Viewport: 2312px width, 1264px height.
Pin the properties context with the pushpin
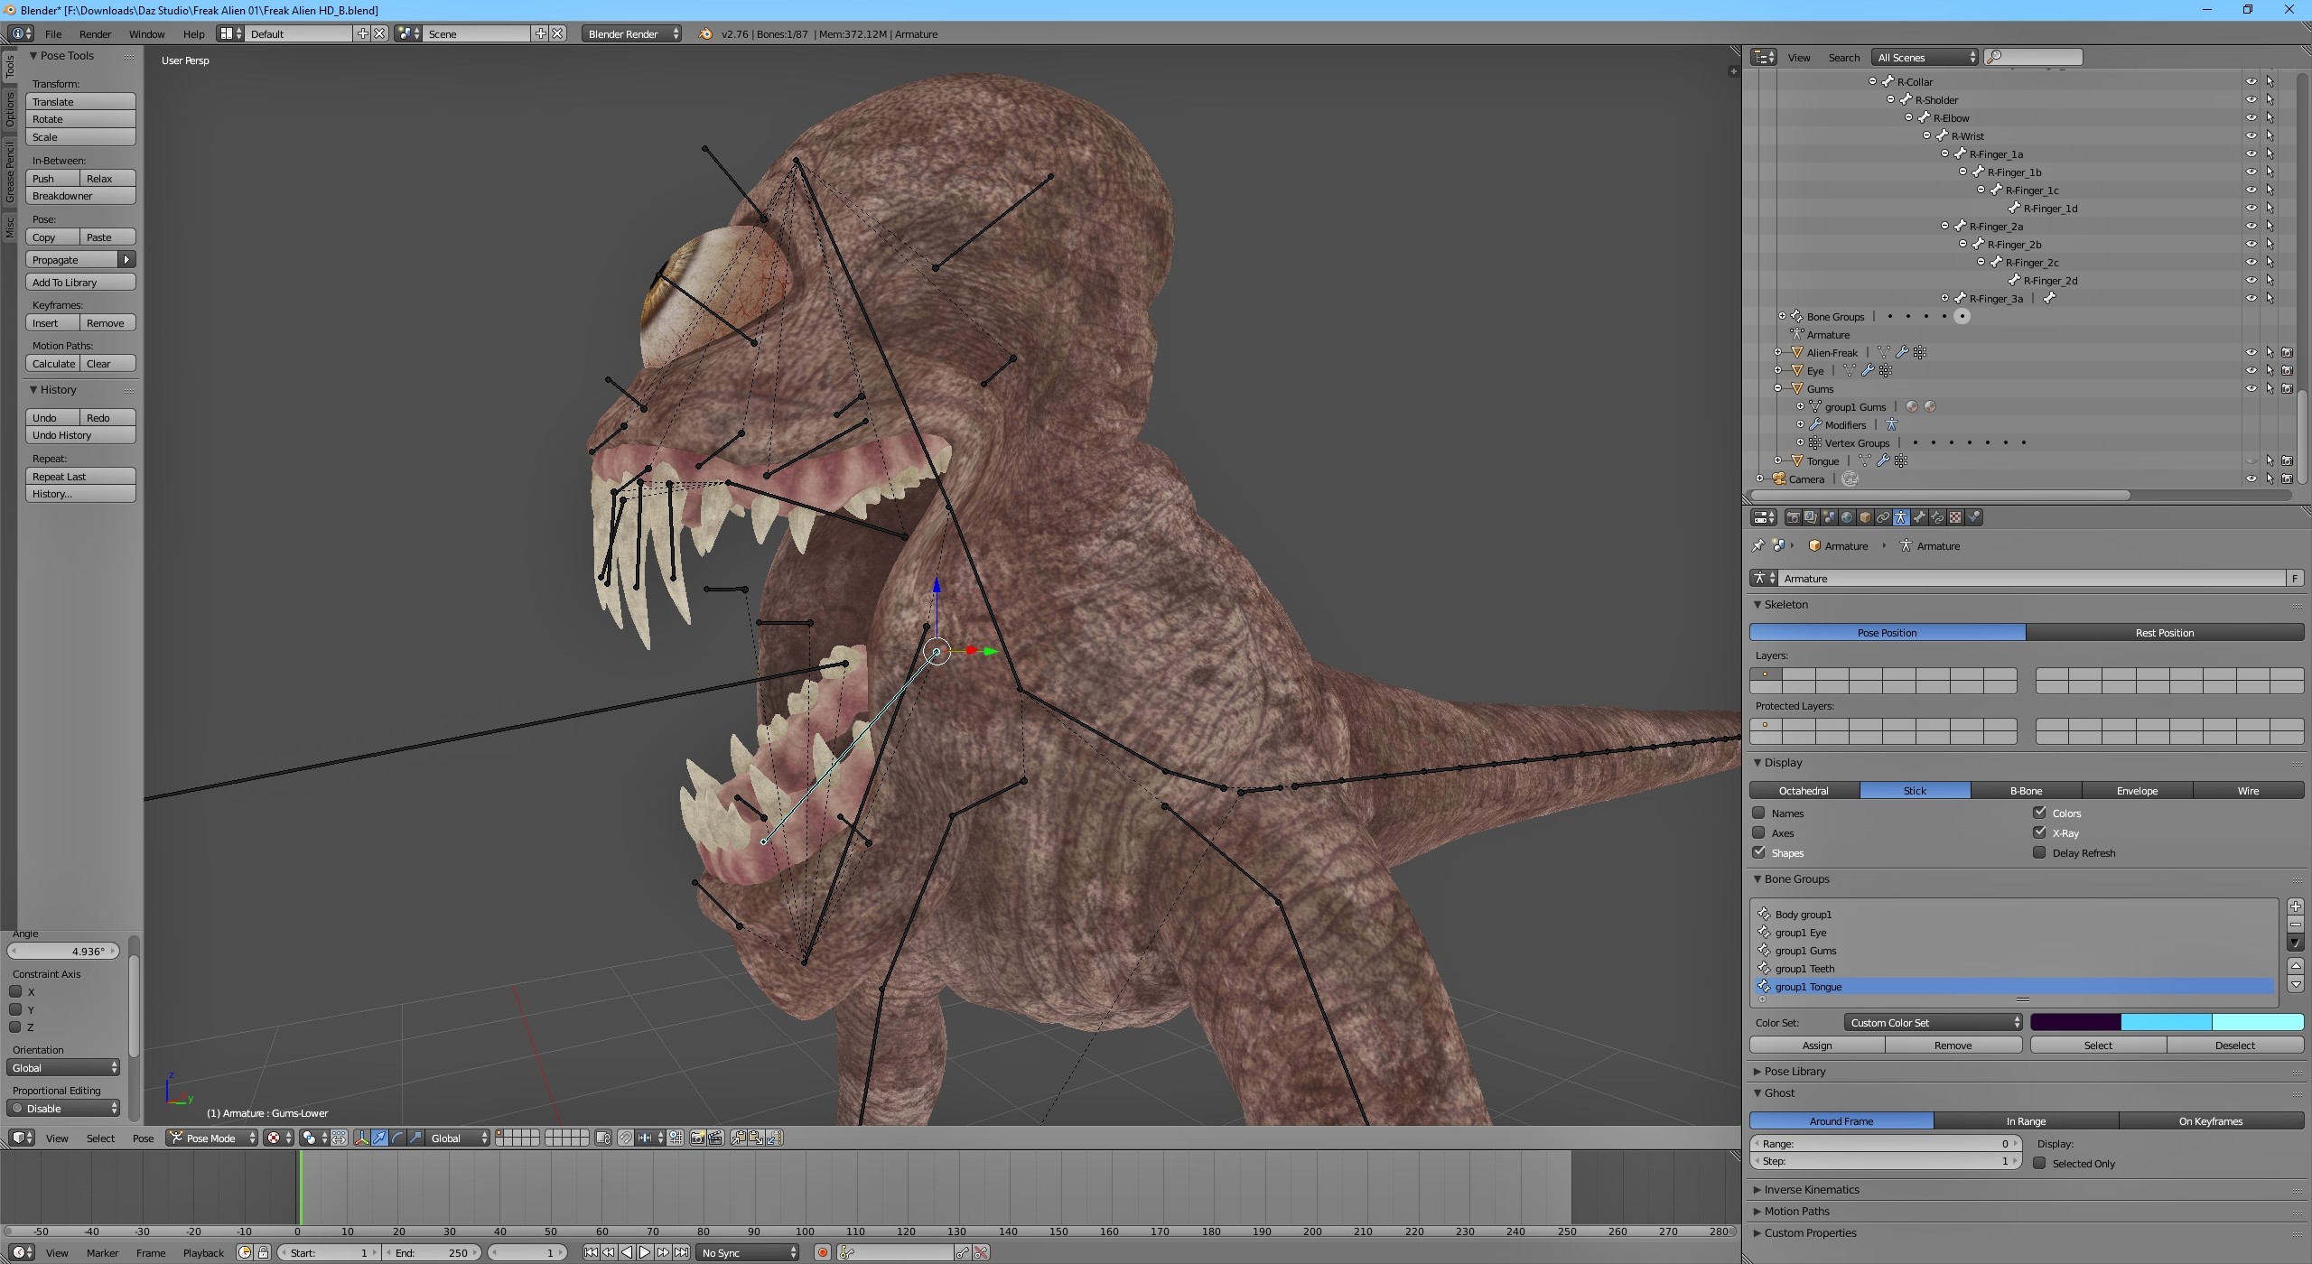point(1757,545)
